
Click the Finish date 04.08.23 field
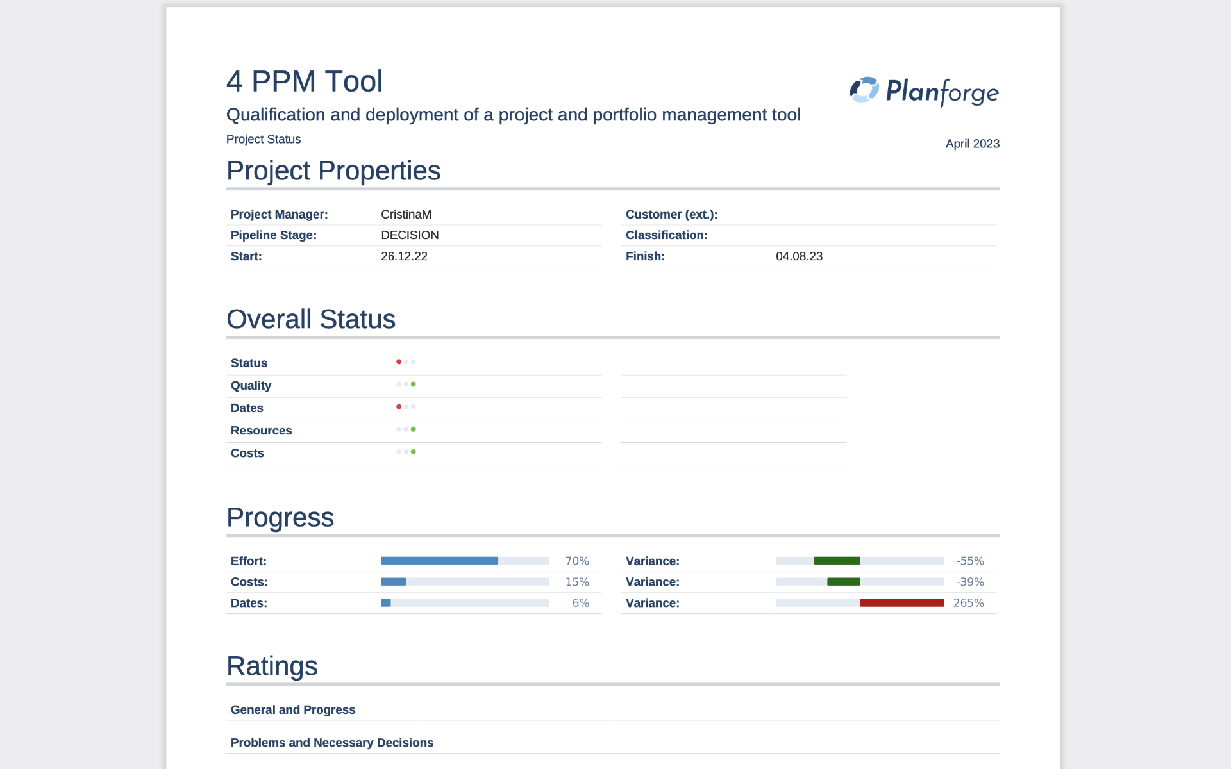799,256
